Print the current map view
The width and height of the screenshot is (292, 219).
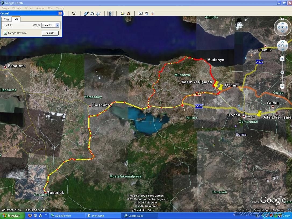coord(146,13)
